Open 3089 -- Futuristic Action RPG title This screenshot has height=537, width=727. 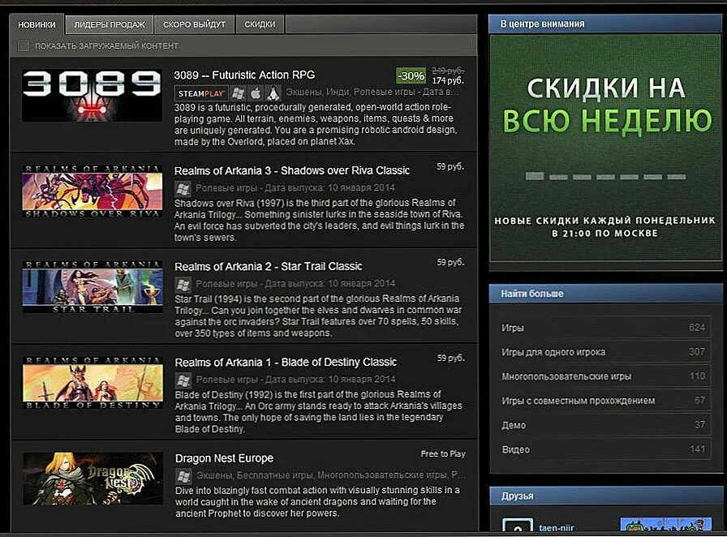pos(244,75)
